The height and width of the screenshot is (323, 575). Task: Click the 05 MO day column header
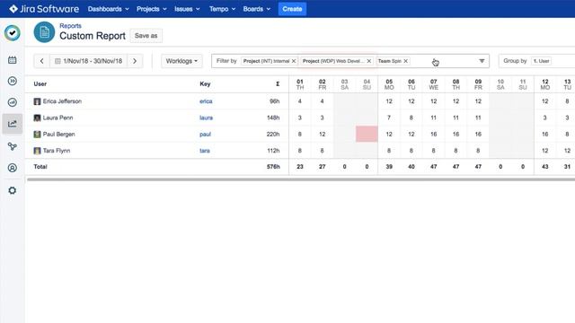[389, 84]
